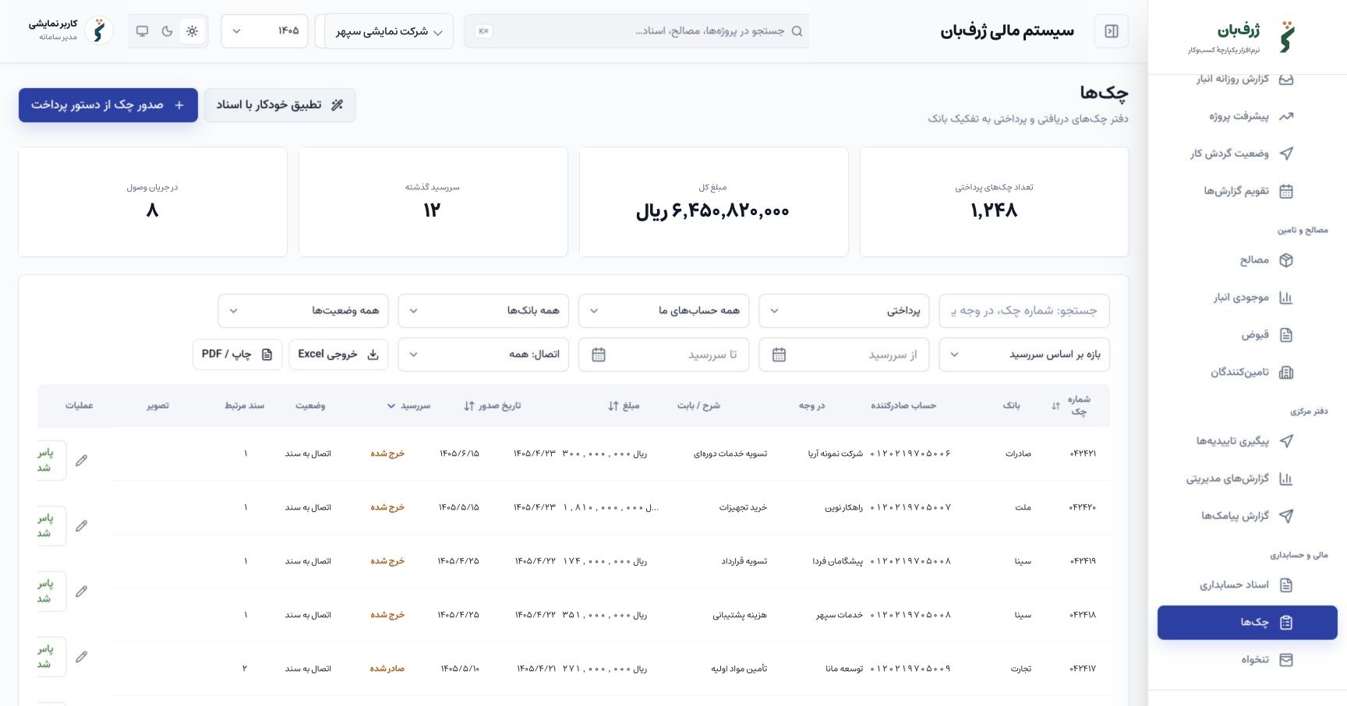This screenshot has width=1347, height=706.
Task: Sort by تاریخ صدور using its arrows icon
Action: point(469,406)
